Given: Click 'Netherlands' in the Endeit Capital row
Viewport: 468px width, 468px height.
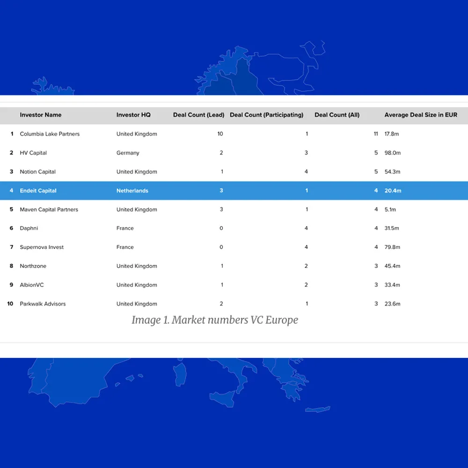Looking at the screenshot, I should coord(132,191).
